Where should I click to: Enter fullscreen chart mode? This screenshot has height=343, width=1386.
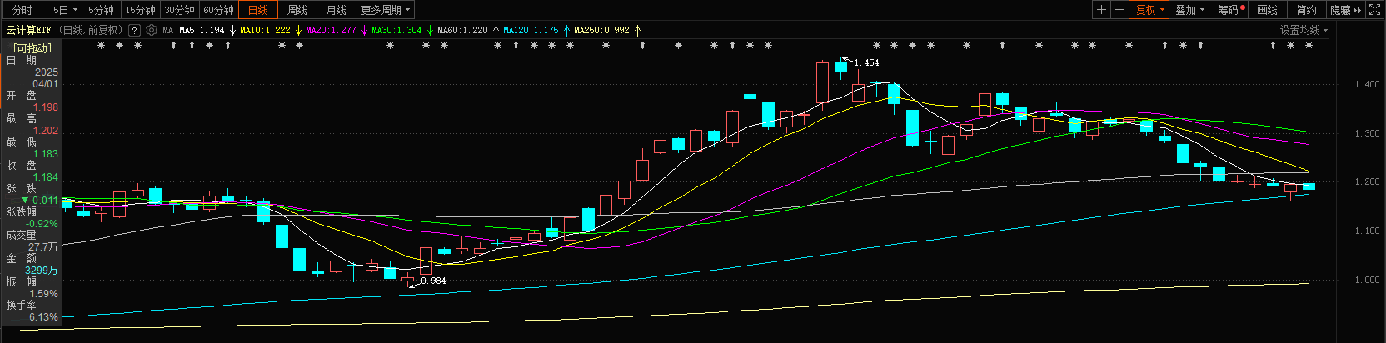tap(1375, 10)
